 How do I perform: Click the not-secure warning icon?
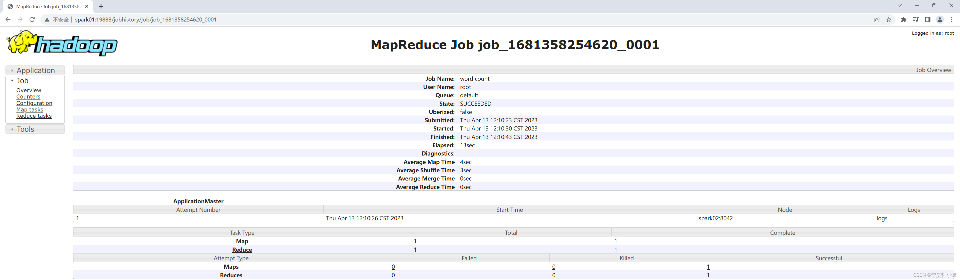(x=47, y=20)
